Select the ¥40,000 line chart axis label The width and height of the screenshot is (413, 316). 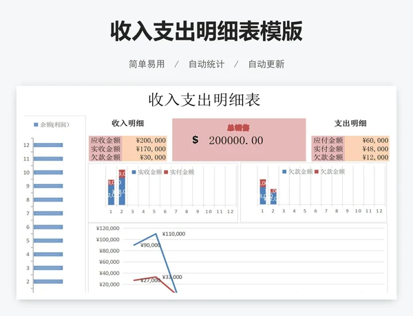pyautogui.click(x=109, y=273)
